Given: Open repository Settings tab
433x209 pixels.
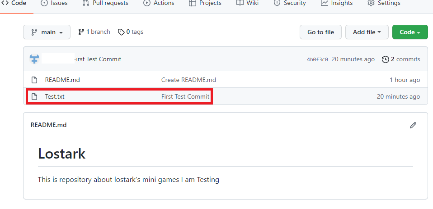Looking at the screenshot, I should pos(384,3).
